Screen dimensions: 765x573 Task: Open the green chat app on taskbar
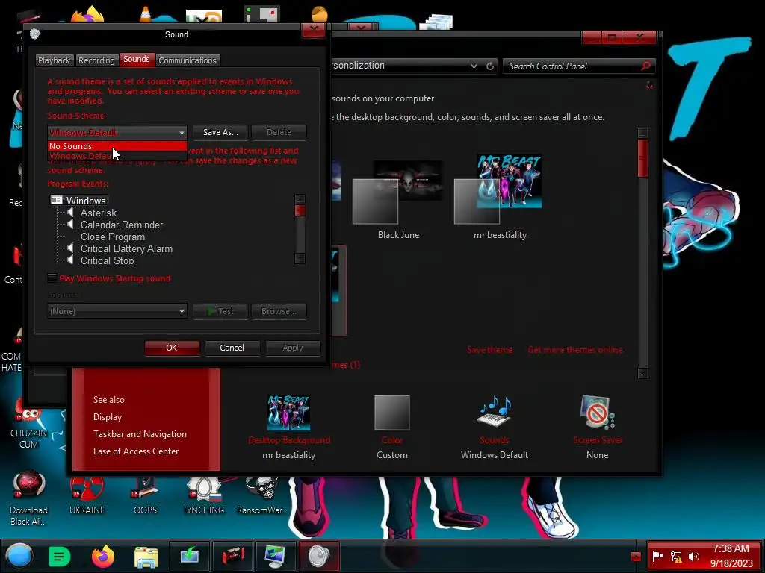(60, 557)
